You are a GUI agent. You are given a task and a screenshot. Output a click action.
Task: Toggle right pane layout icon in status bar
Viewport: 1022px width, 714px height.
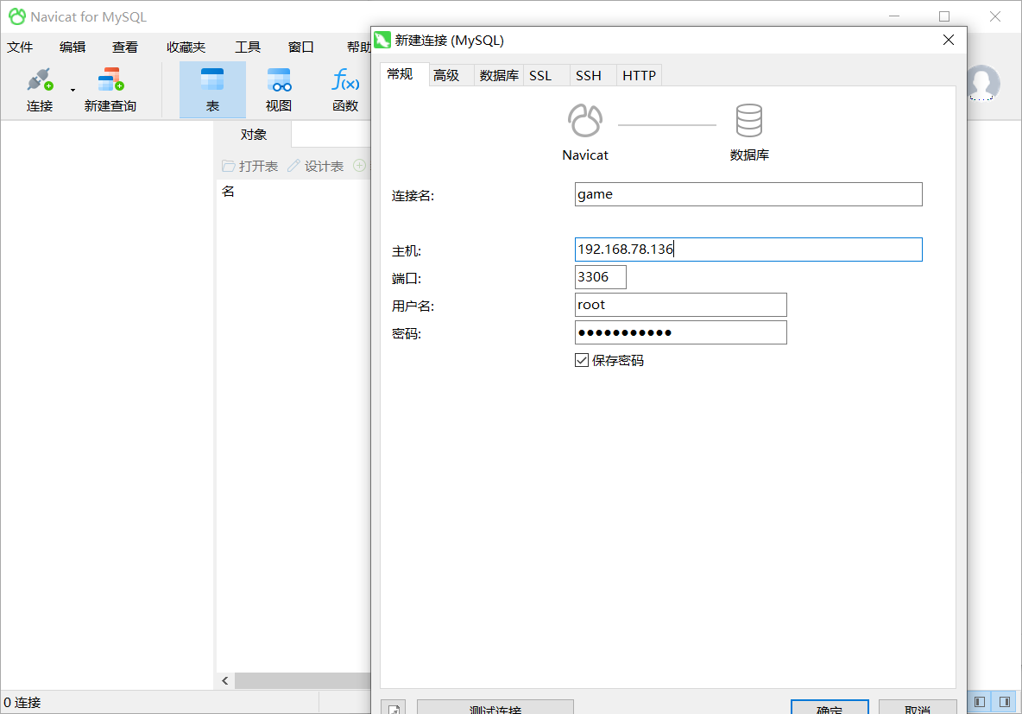coord(1005,702)
